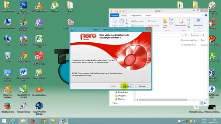The image size is (221, 124).
Task: Select the UltraISO desktop icon
Action: point(23,40)
